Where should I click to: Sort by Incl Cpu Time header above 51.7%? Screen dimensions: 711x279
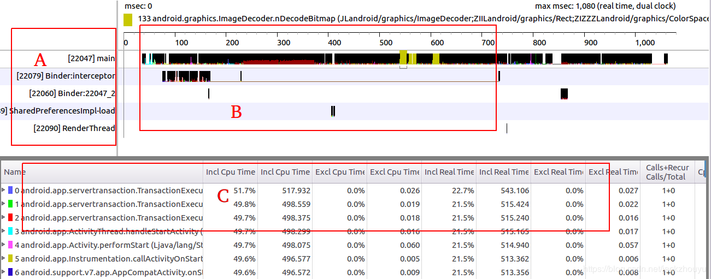231,172
